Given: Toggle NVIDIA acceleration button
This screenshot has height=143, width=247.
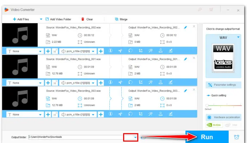Looking at the screenshot, I should coord(214,125).
